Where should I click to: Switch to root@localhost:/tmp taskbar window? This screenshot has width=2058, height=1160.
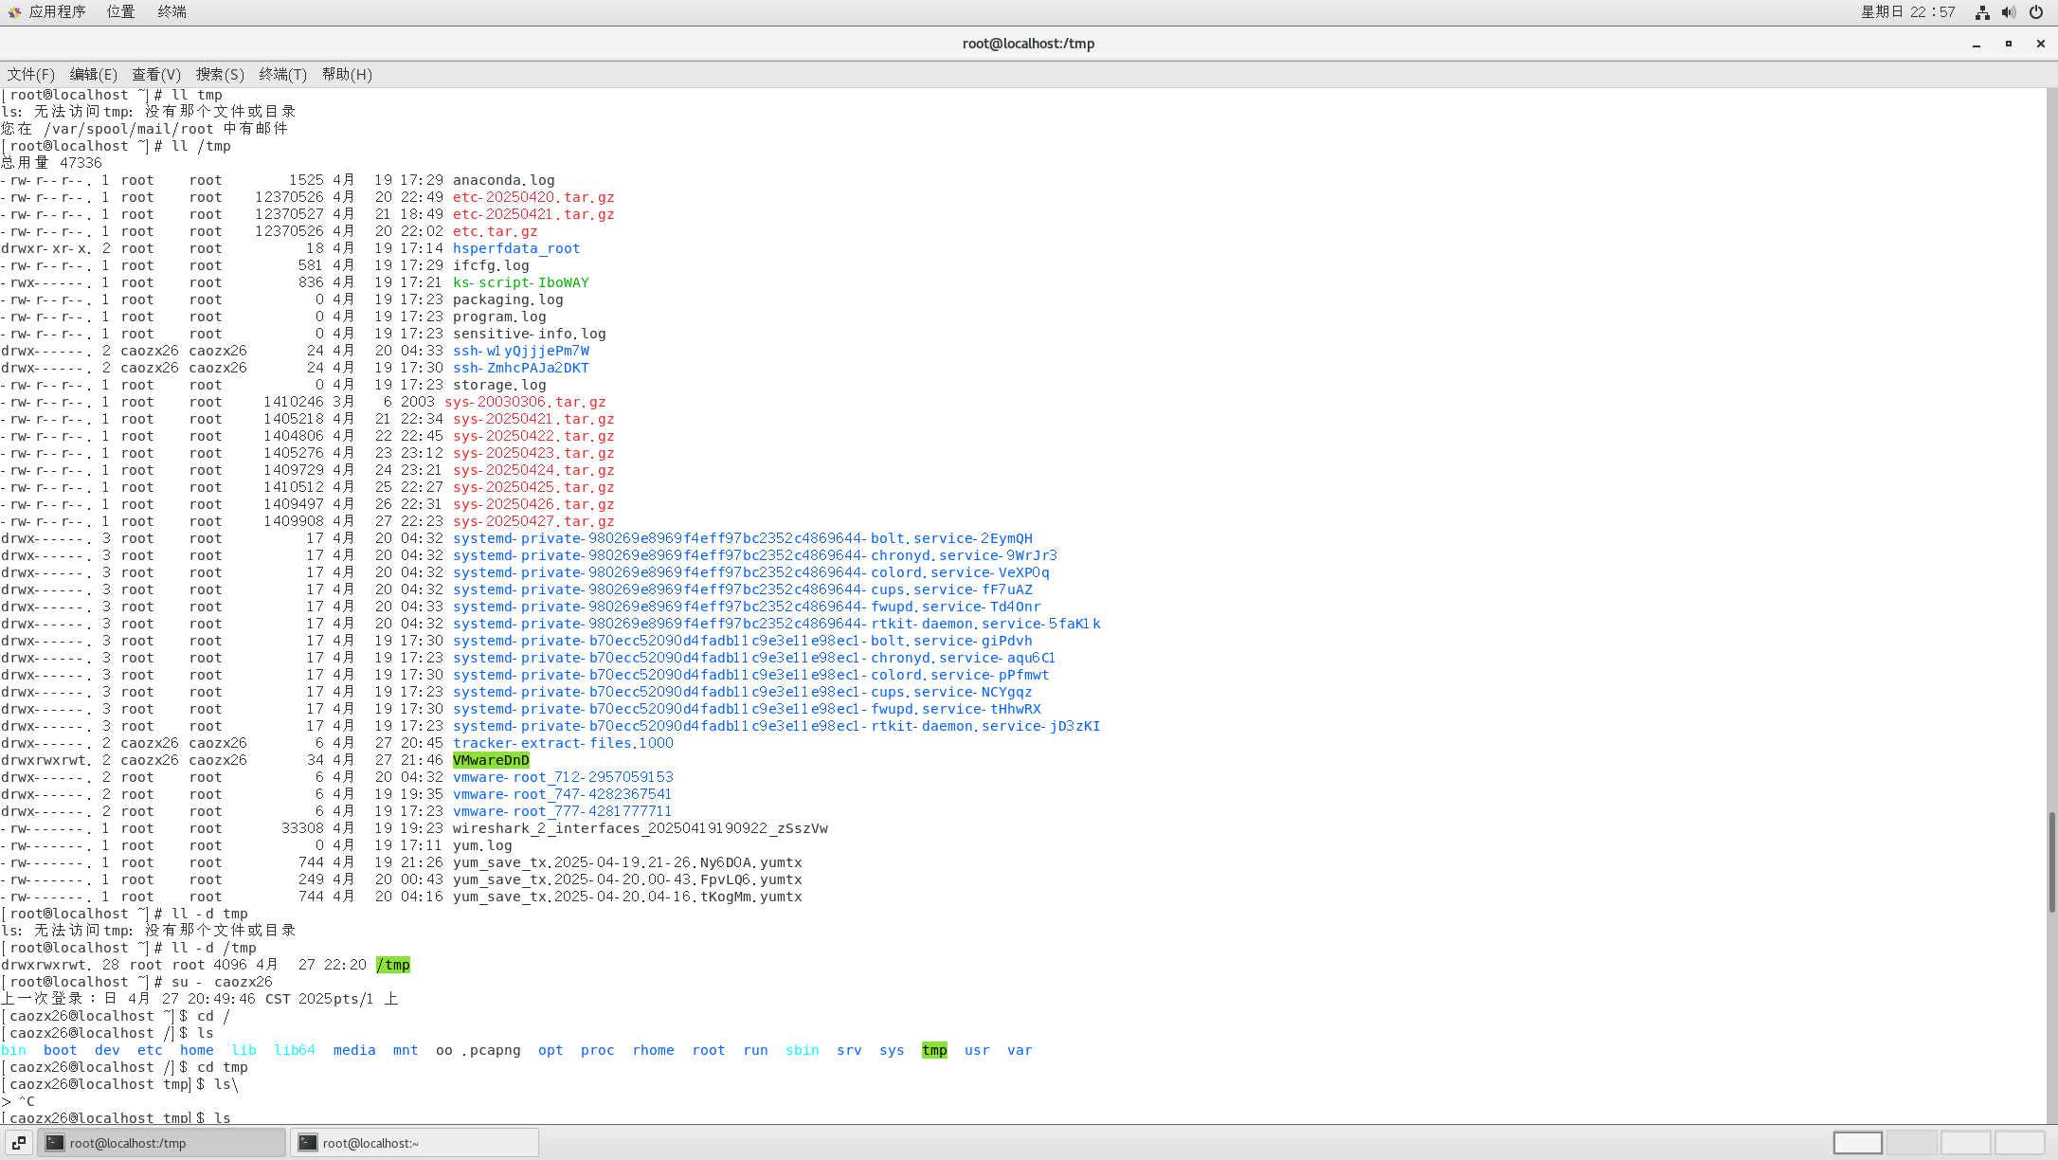161,1143
